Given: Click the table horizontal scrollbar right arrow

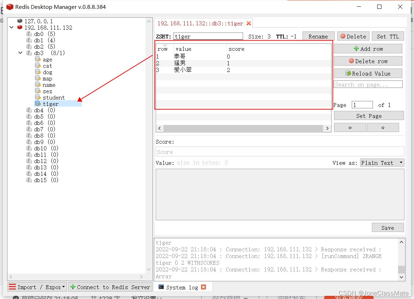Looking at the screenshot, I should click(x=327, y=128).
